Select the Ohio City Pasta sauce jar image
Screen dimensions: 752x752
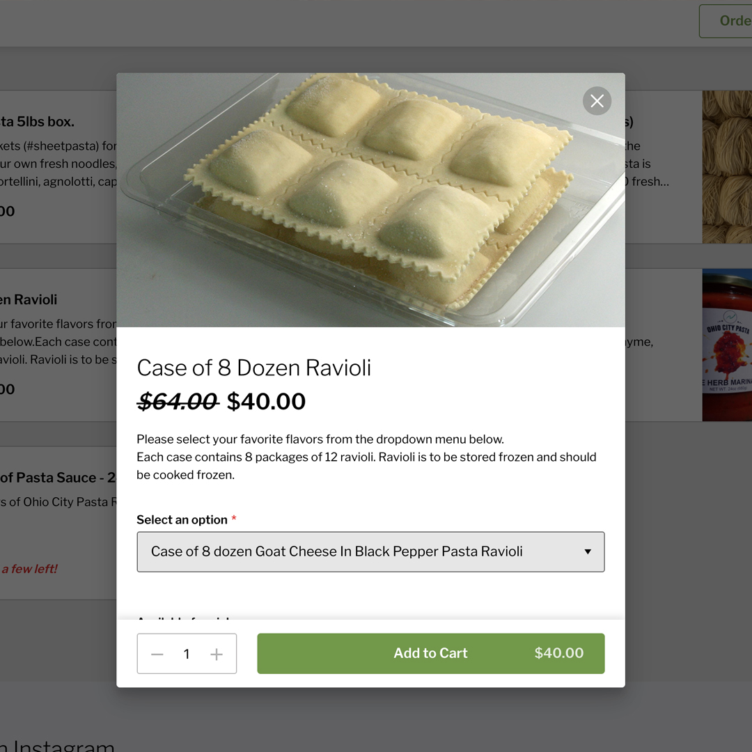pyautogui.click(x=727, y=345)
